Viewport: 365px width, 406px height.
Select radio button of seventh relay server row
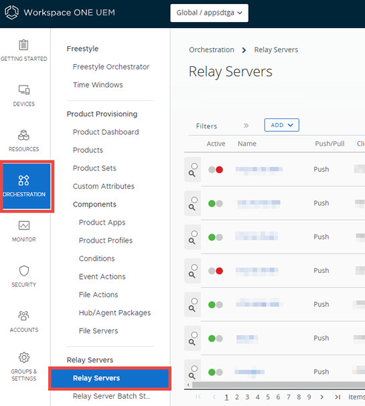194,369
